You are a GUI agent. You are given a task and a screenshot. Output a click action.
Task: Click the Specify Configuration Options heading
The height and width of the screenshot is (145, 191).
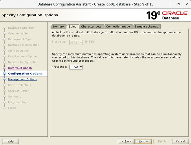tap(30, 15)
